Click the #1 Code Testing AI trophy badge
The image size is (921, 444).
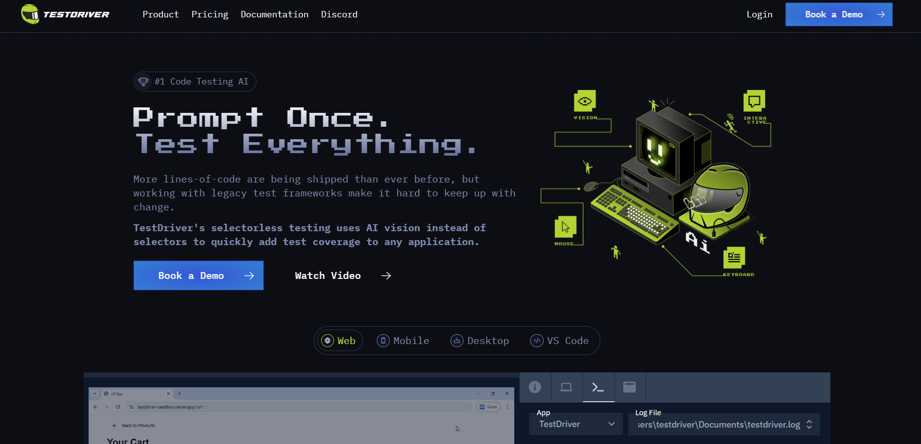coord(195,82)
